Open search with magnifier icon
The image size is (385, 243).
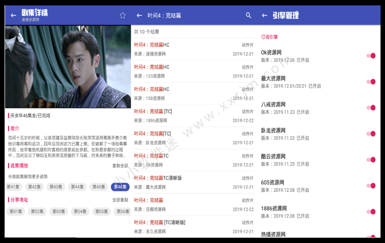click(x=248, y=16)
